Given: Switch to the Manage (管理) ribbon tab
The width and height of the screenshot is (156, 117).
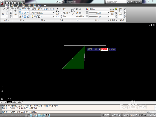Looking at the screenshot, I should 34,5.
